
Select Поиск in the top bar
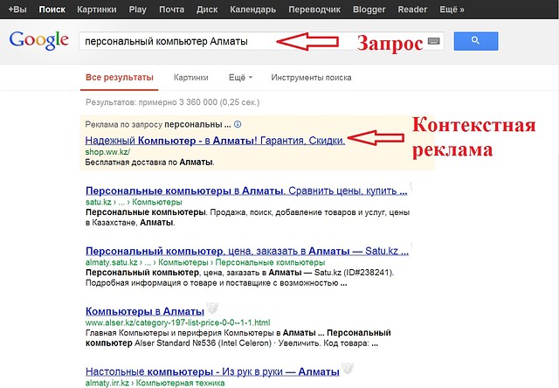pos(52,10)
